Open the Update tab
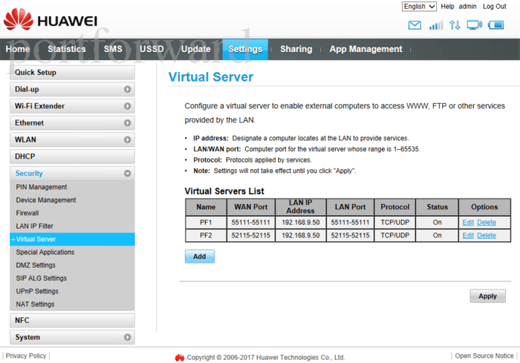Screen dimensions: 520x363 point(195,49)
